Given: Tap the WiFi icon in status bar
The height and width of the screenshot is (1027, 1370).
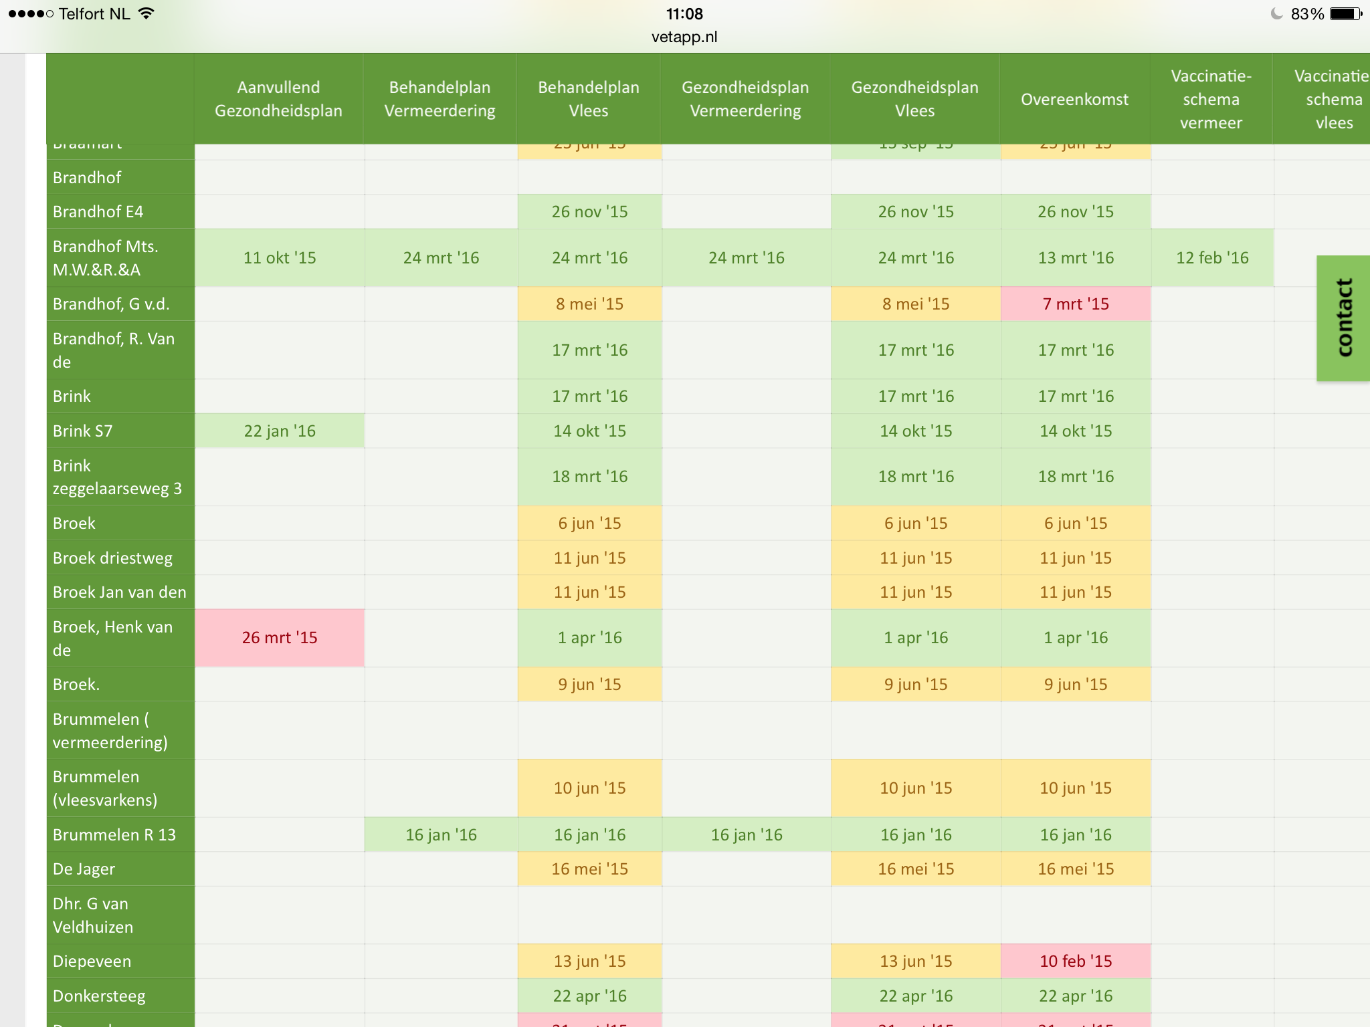Looking at the screenshot, I should 146,13.
